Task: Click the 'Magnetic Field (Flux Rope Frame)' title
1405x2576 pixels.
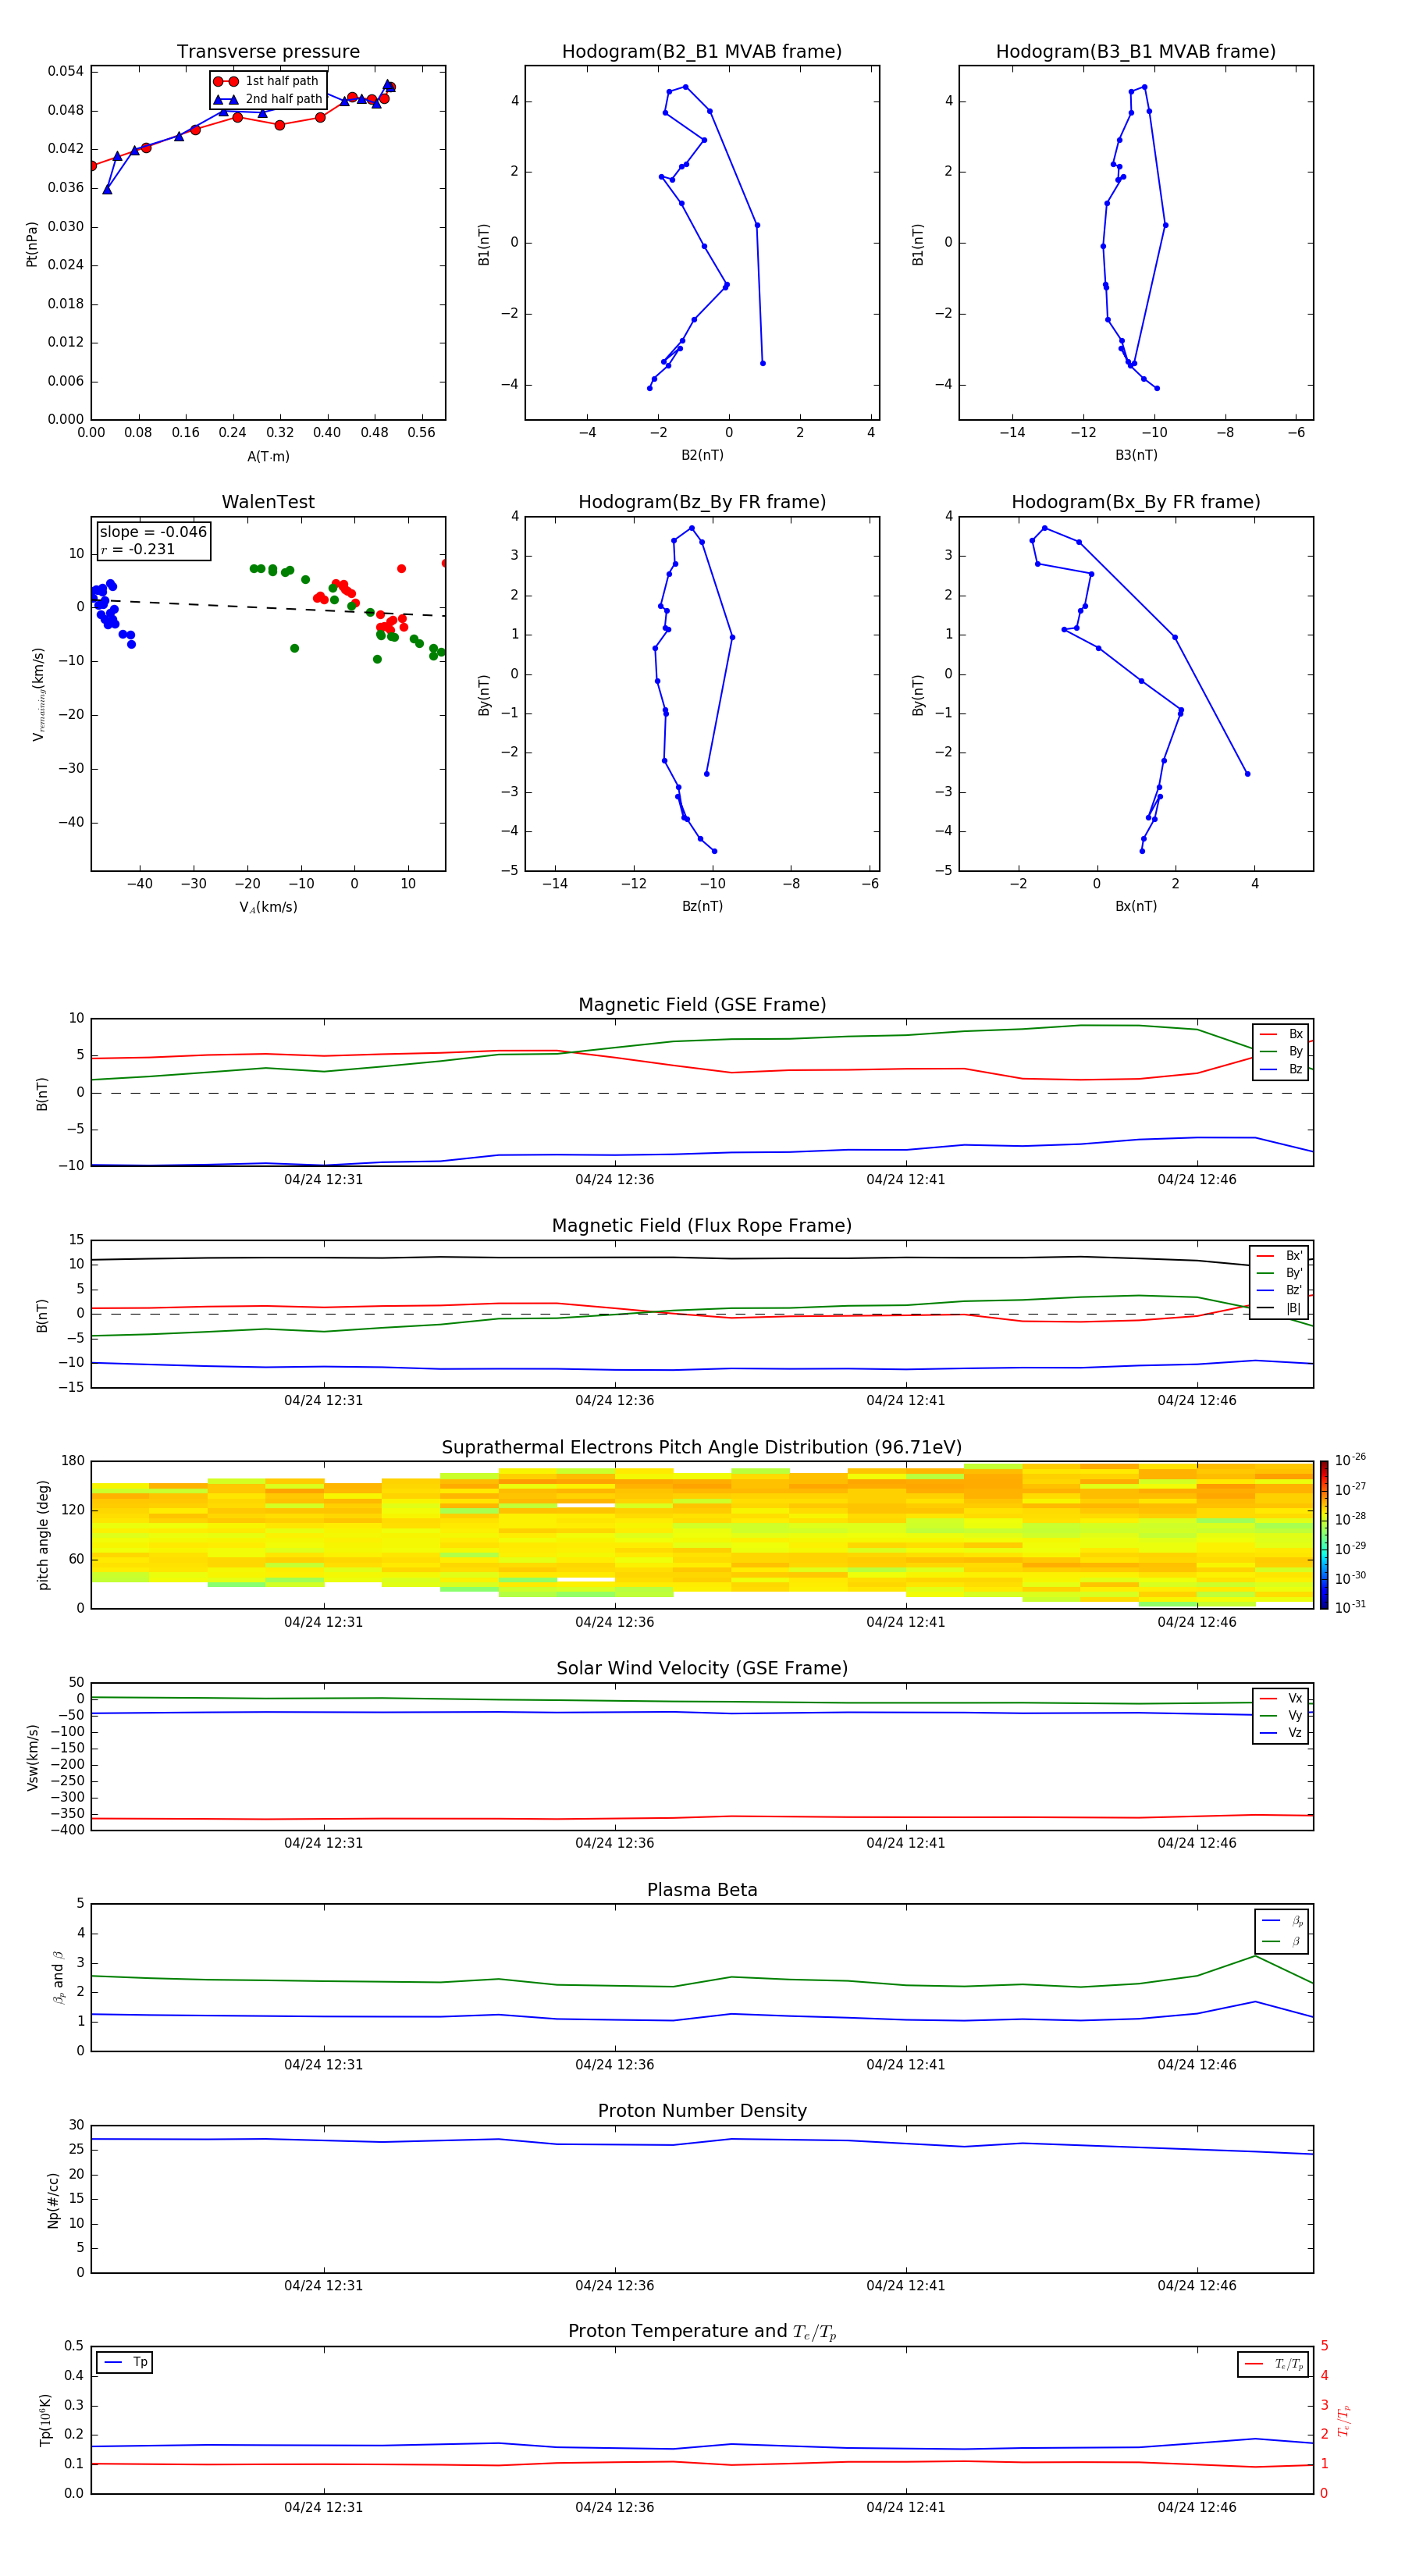Action: 702,1226
